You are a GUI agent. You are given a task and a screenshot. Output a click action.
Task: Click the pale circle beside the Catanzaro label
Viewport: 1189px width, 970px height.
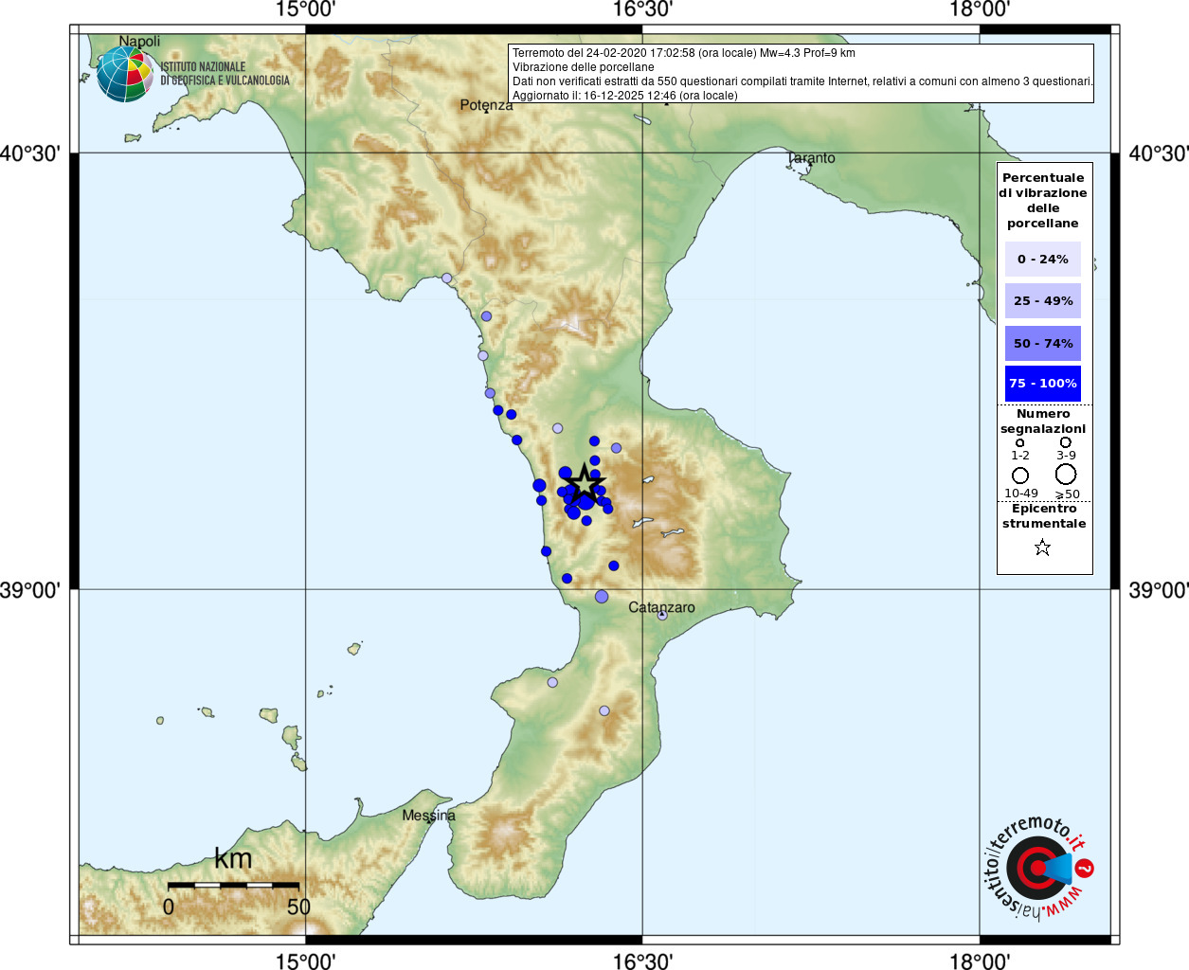pos(662,616)
